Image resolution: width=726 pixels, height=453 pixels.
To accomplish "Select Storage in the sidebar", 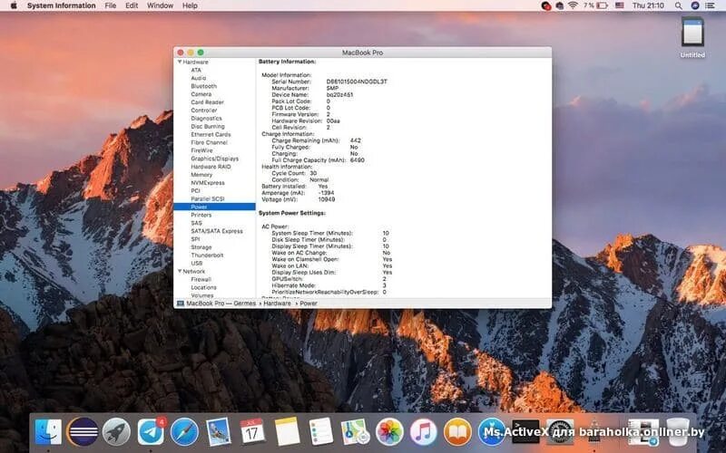I will [201, 247].
